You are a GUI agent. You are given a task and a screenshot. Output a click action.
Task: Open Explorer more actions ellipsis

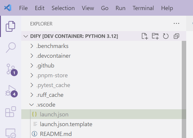tap(176, 24)
